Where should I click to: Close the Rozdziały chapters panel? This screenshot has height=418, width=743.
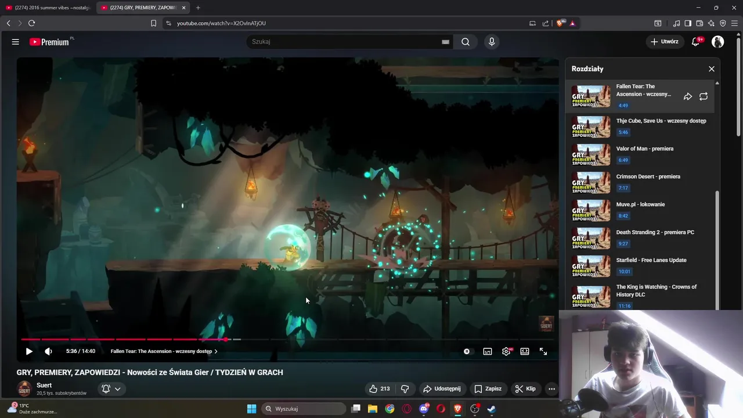click(x=712, y=69)
